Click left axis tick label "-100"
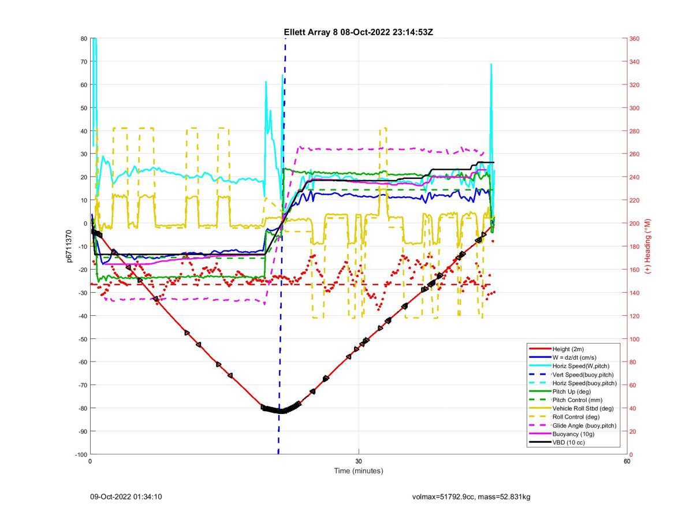The height and width of the screenshot is (511, 693). pyautogui.click(x=80, y=454)
